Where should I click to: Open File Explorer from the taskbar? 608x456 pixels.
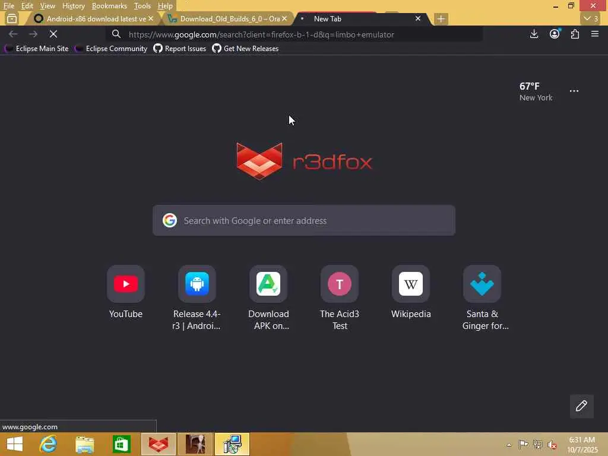pos(84,444)
